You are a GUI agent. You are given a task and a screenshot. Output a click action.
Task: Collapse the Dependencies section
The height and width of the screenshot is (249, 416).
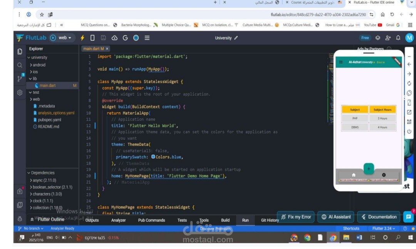41,173
